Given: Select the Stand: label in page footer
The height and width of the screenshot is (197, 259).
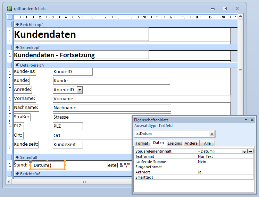Looking at the screenshot, I should pos(21,165).
